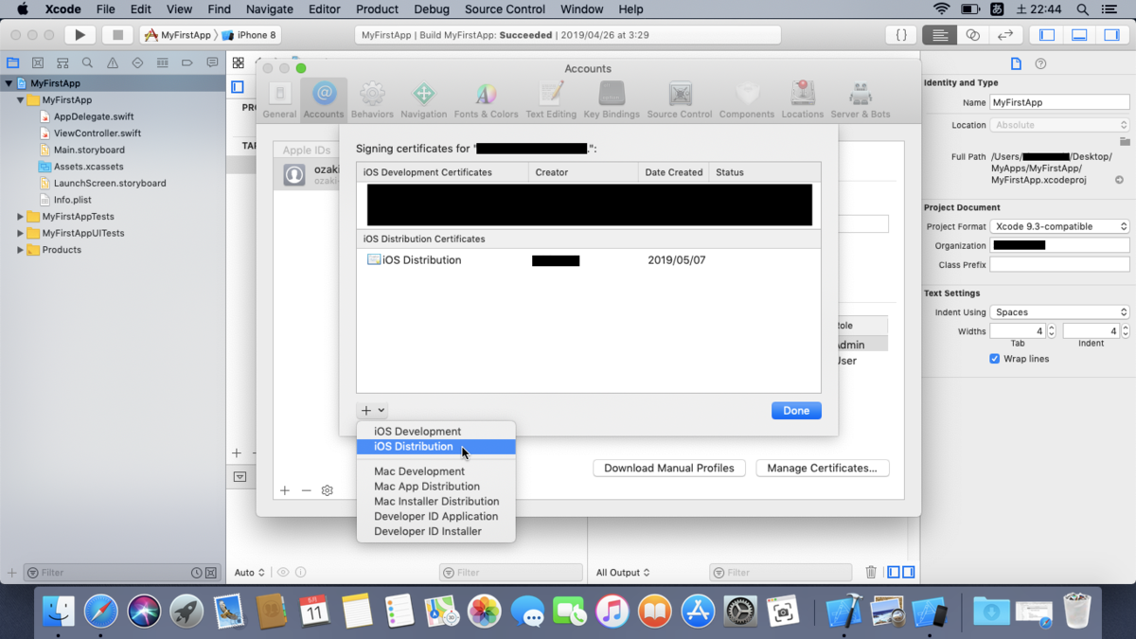Expand the MyFirstAppTests group
The image size is (1136, 639).
click(21, 217)
